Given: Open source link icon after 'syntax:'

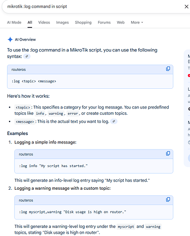Looking at the screenshot, I should click(x=27, y=56).
